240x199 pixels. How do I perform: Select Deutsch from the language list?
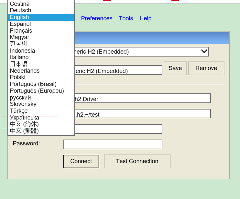pyautogui.click(x=20, y=10)
